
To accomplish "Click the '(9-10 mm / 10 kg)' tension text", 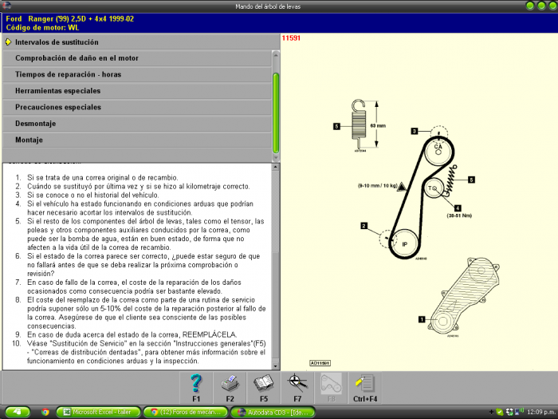I will (x=378, y=186).
